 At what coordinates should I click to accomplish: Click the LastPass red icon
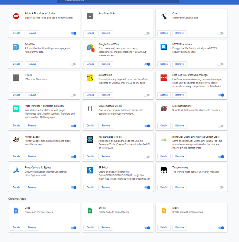click(x=164, y=78)
